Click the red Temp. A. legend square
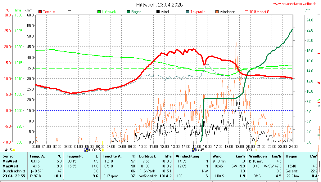Viewport: 321px width, 182px height. pos(40,12)
